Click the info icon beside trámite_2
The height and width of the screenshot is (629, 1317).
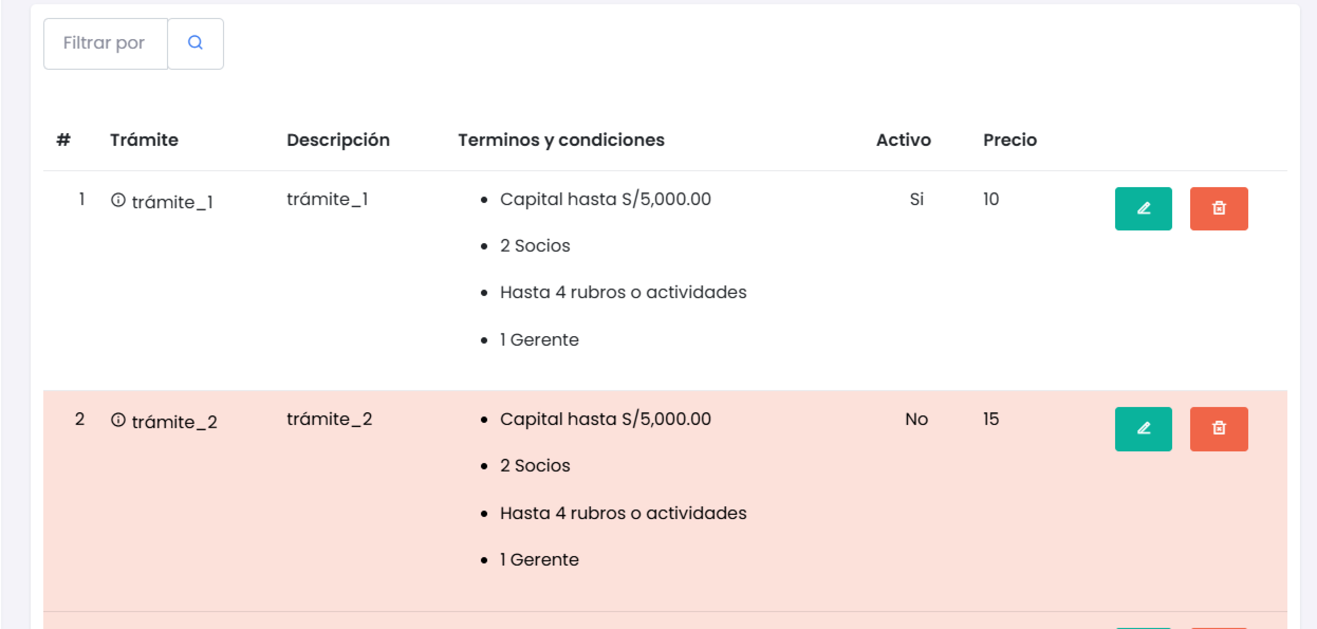118,420
